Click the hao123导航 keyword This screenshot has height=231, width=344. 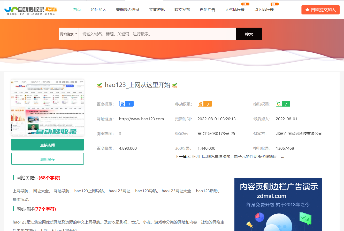pyautogui.click(x=146, y=191)
